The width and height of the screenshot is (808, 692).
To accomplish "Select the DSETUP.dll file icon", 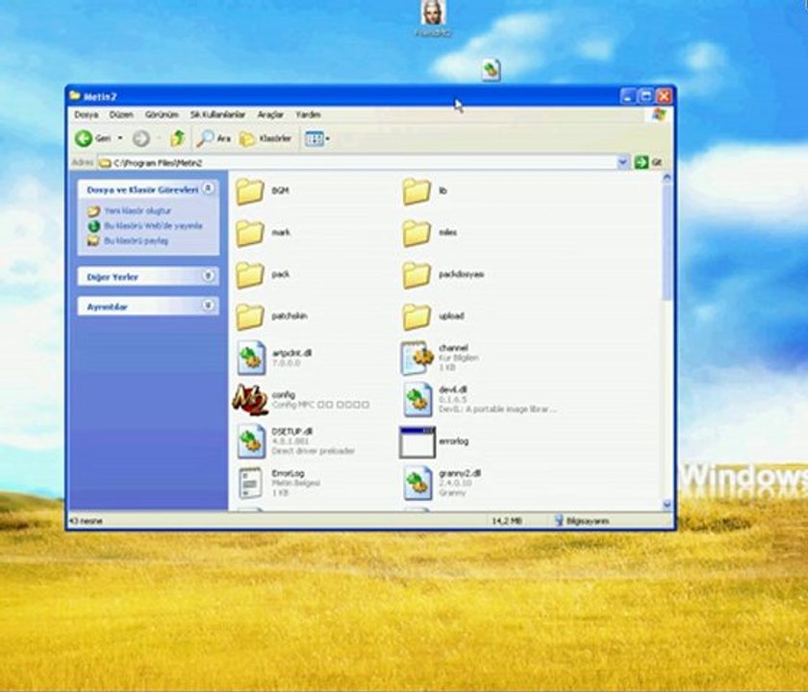I will pyautogui.click(x=251, y=441).
